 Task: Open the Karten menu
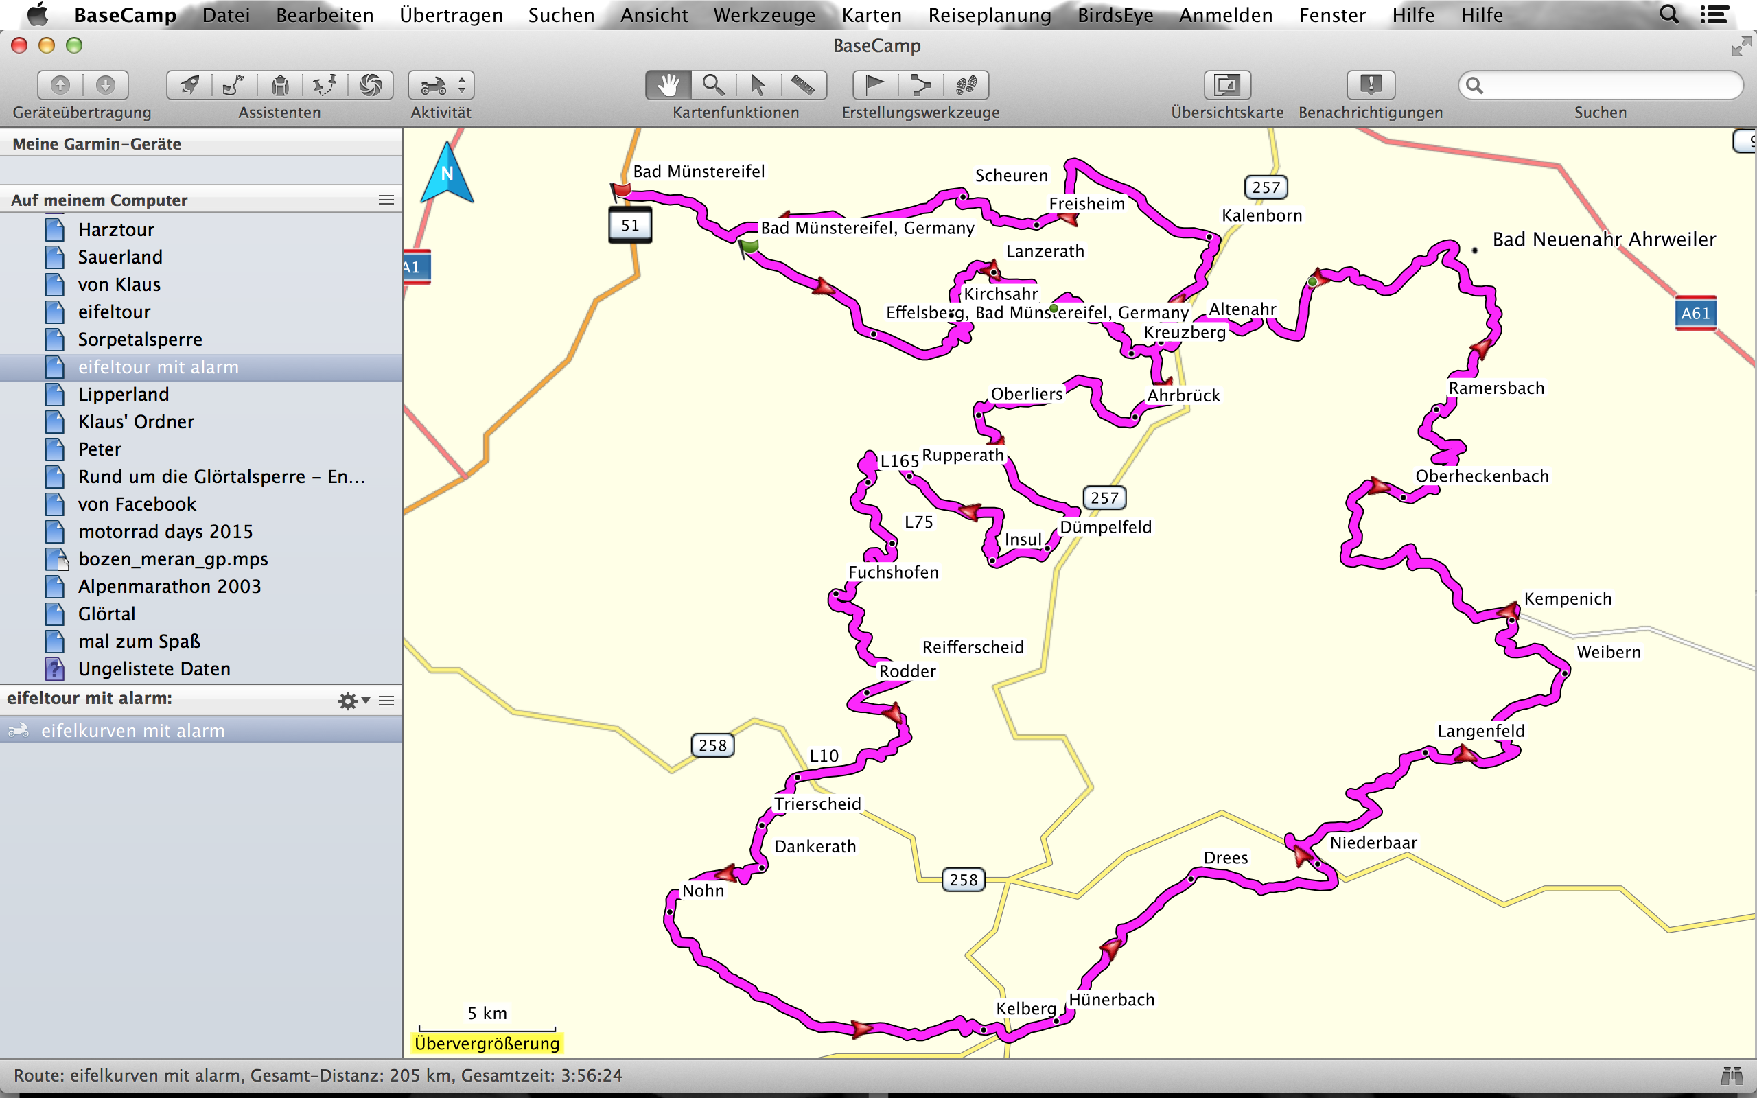click(871, 15)
